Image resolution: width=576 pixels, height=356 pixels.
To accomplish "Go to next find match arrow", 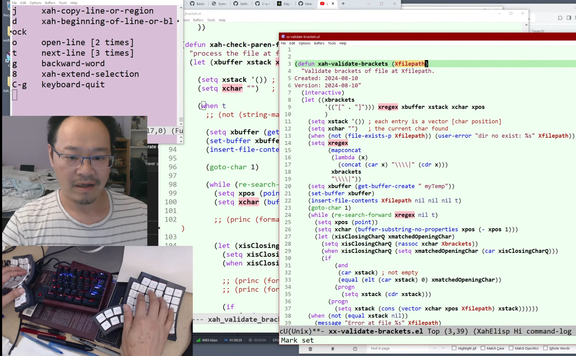I will 443,348.
